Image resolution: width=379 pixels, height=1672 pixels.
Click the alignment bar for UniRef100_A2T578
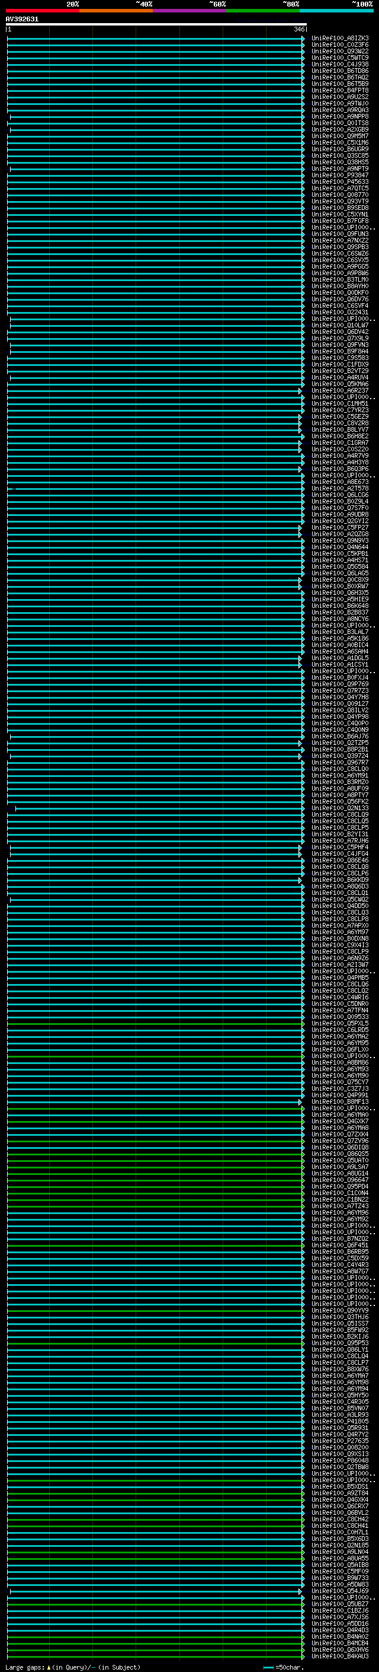click(156, 489)
